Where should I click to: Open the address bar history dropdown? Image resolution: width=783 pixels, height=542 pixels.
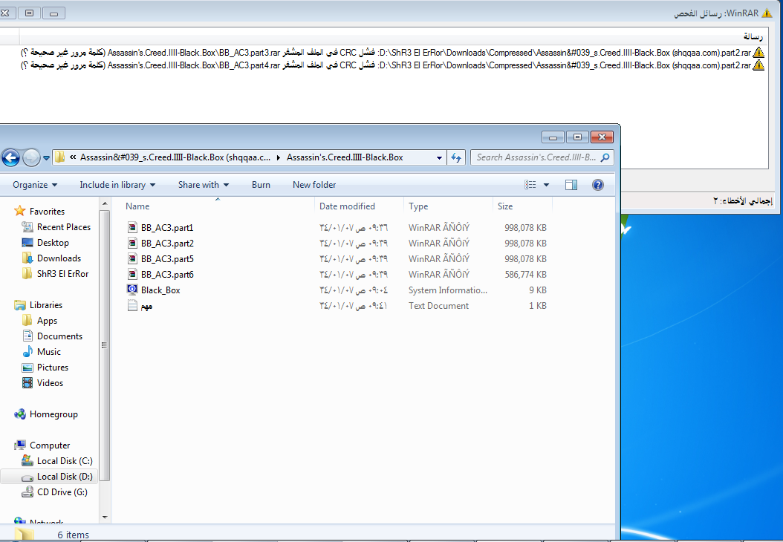pos(439,157)
